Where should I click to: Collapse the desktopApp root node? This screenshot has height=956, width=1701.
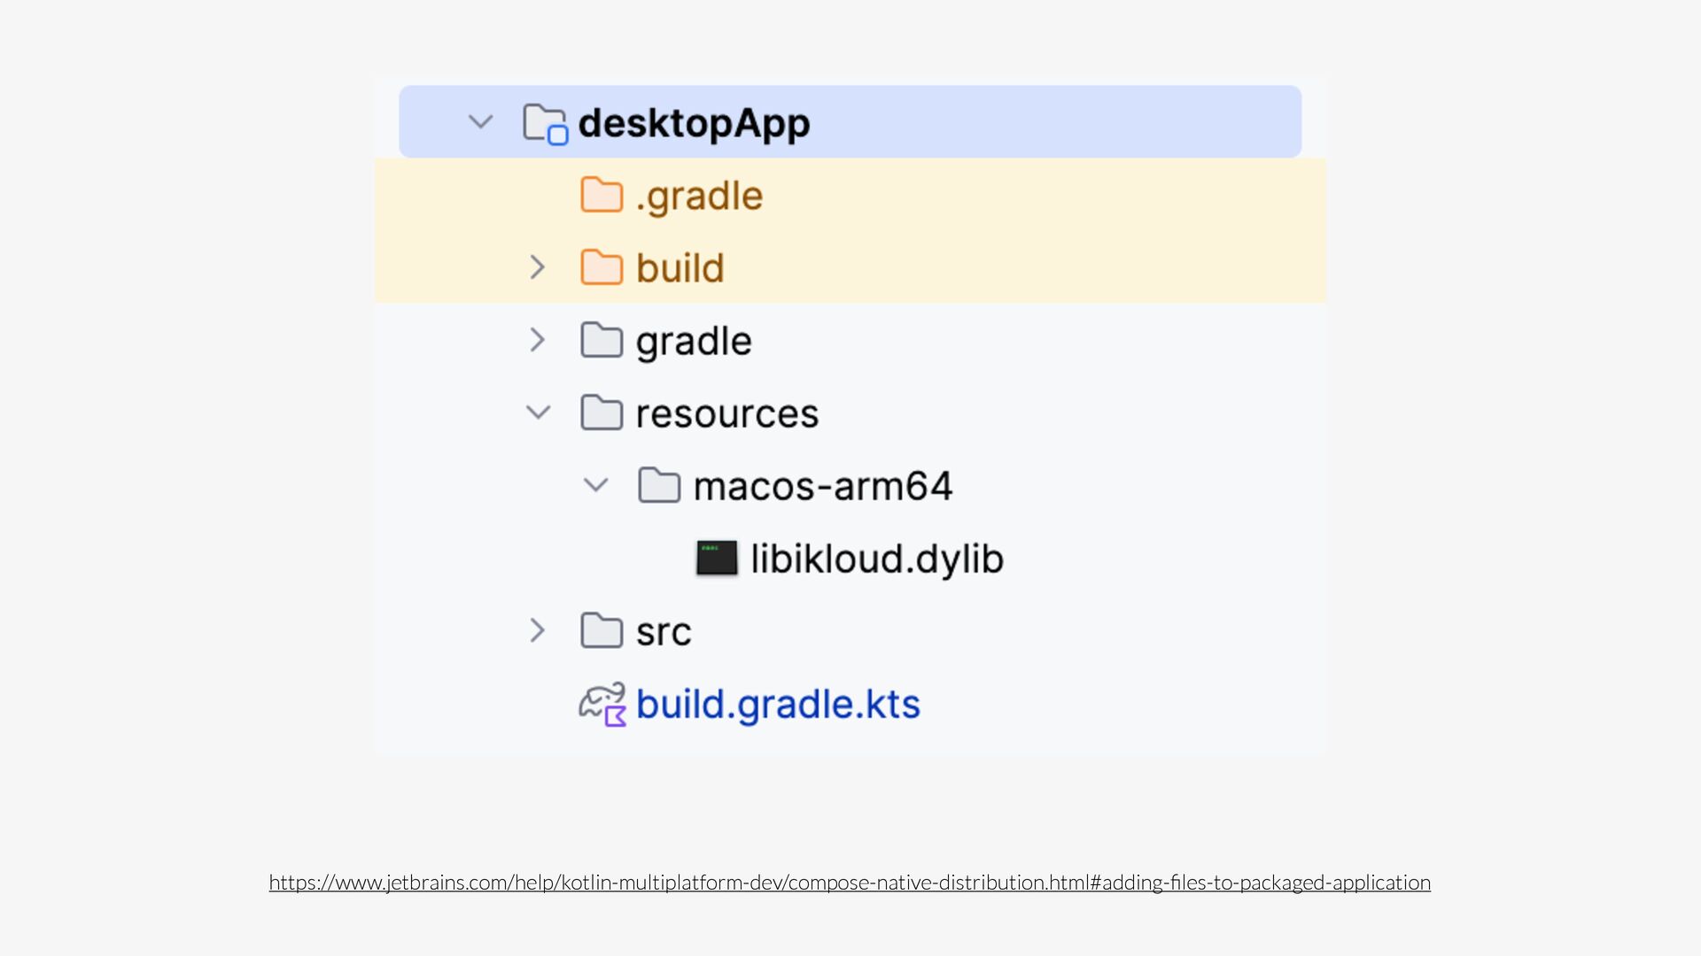pos(480,122)
